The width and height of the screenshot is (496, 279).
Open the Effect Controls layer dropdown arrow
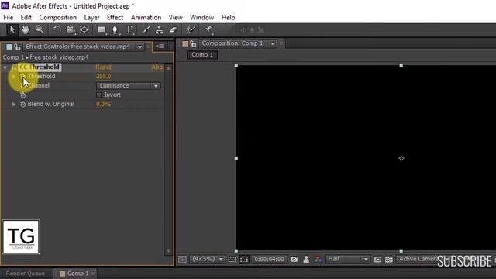(x=139, y=46)
